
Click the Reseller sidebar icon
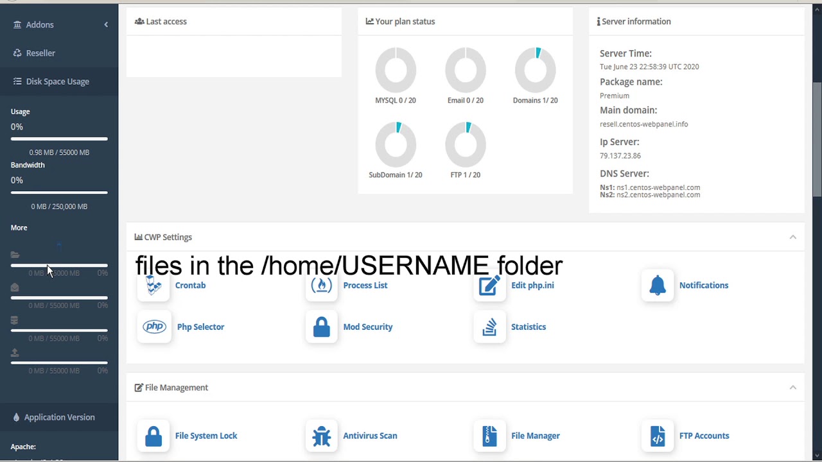pos(17,53)
